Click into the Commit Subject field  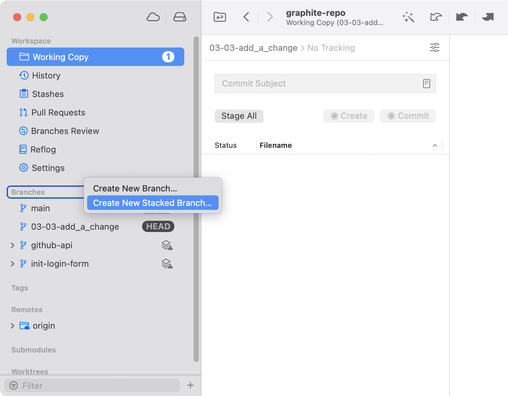(x=317, y=84)
